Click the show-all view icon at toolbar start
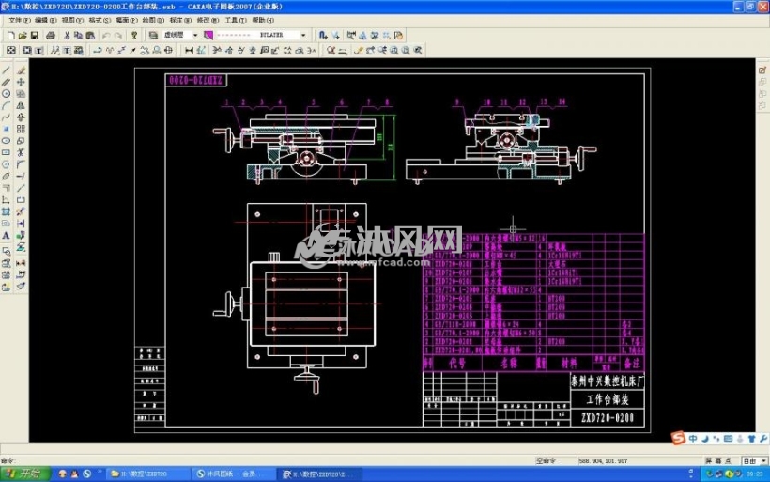 pos(11,50)
